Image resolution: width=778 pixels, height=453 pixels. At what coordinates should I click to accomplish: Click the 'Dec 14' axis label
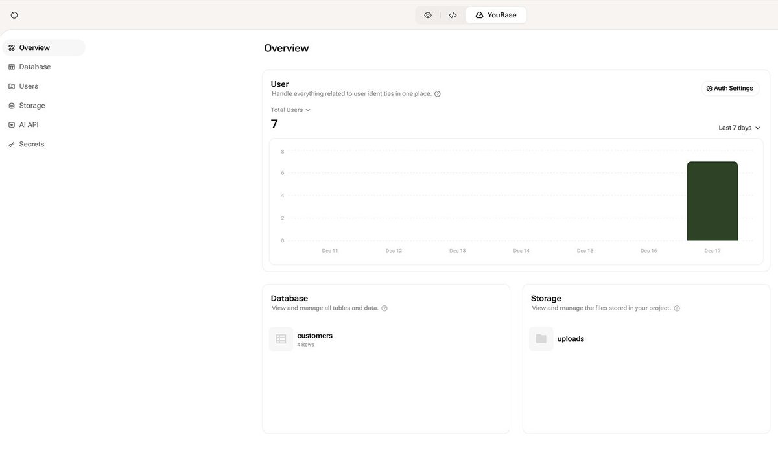tap(521, 251)
